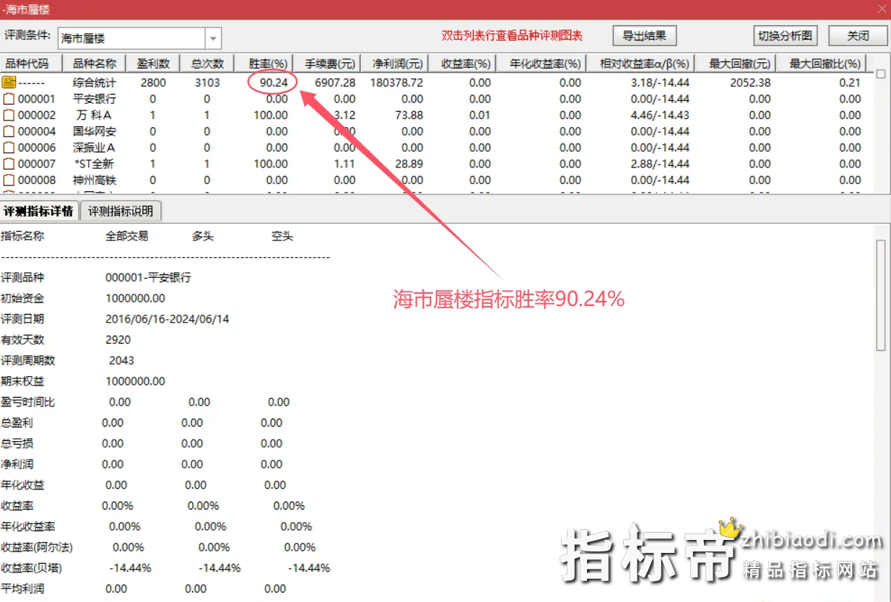The height and width of the screenshot is (602, 891).
Task: Sort by the 收益率(%) column header
Action: [462, 64]
